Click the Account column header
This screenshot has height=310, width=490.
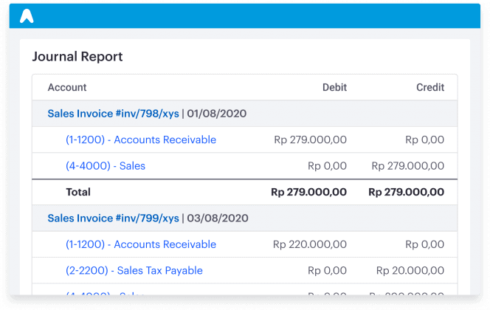pyautogui.click(x=67, y=88)
